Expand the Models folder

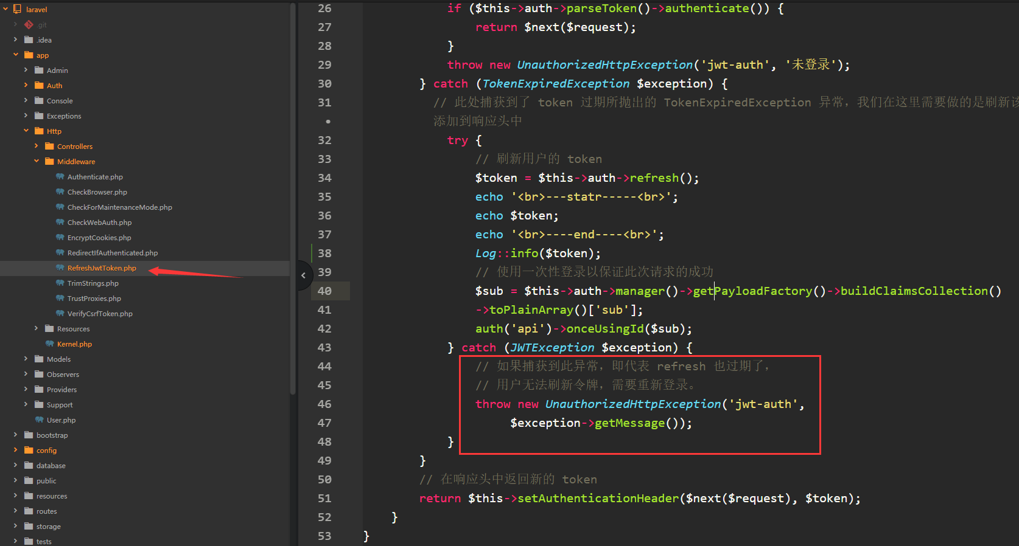tap(26, 359)
